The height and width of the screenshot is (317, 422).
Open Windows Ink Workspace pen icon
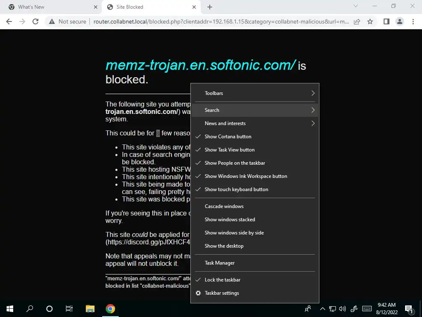pos(354,309)
